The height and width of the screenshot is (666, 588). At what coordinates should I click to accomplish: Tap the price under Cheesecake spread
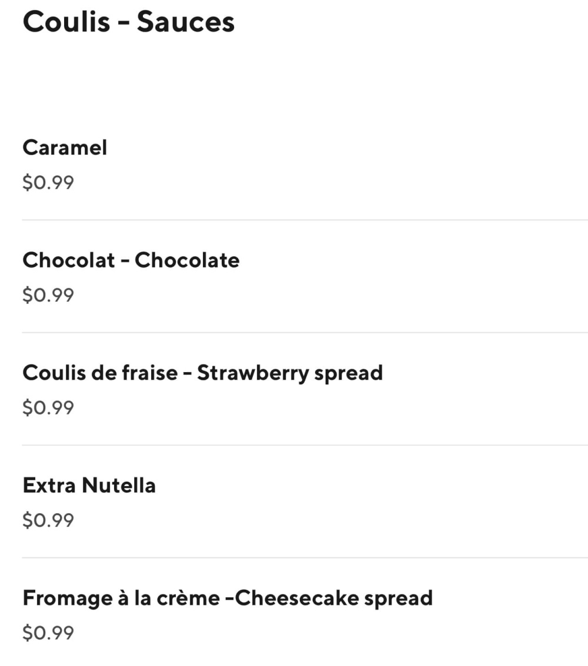[48, 633]
